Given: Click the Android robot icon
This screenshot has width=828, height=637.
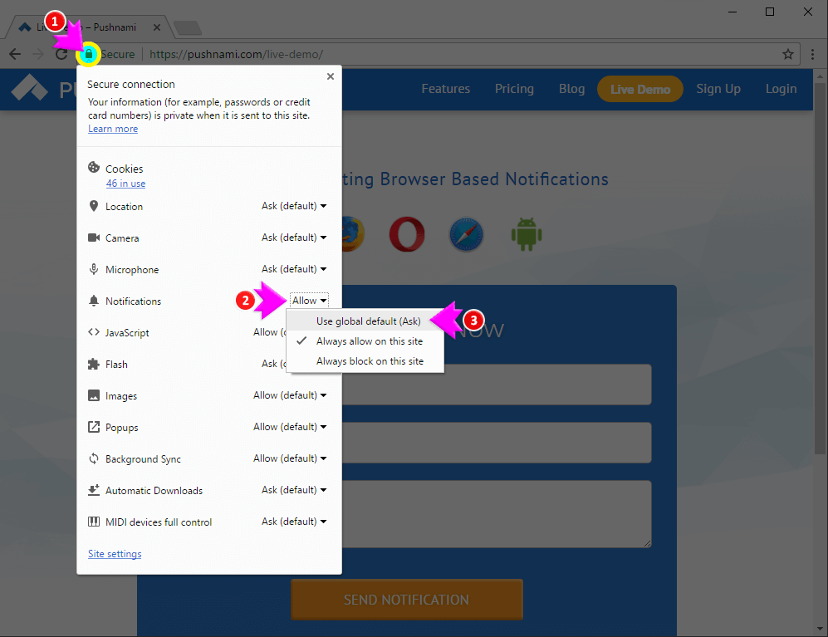Looking at the screenshot, I should click(526, 234).
